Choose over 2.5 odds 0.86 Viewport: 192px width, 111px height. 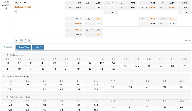[93, 3]
